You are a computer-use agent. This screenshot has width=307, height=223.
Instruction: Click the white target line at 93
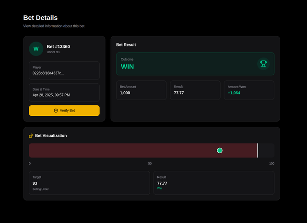click(x=257, y=150)
